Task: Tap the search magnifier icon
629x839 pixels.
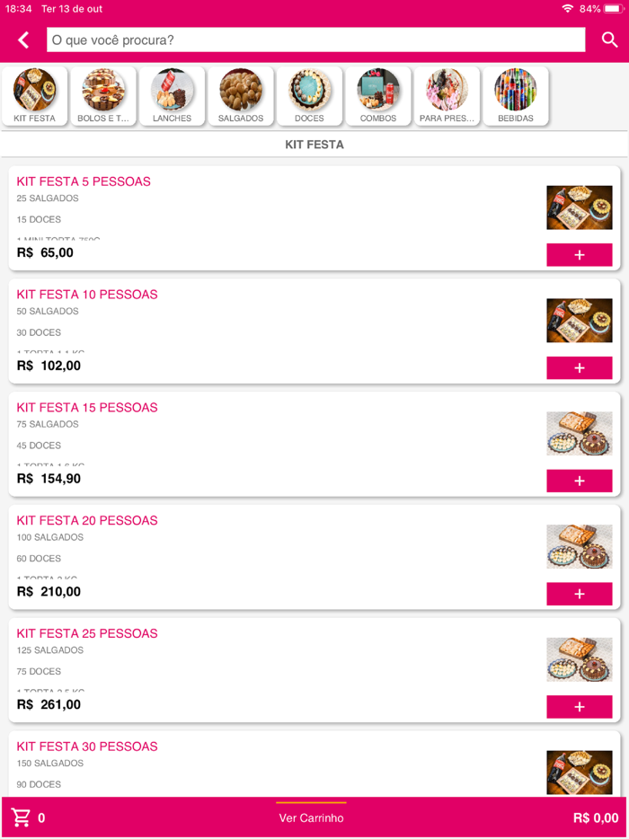Action: point(609,40)
